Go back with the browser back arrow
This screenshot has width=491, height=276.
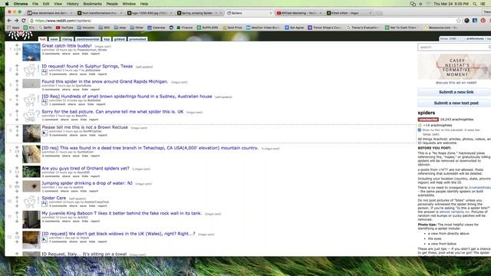[9, 21]
